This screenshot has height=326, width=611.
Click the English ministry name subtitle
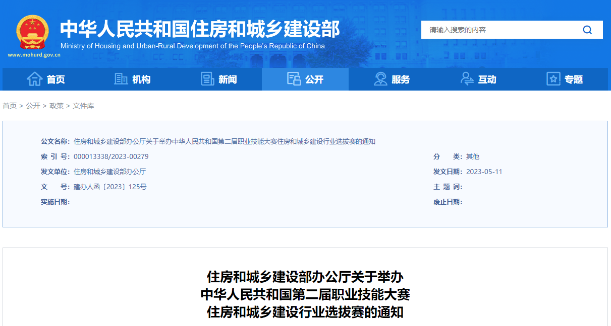tap(193, 46)
